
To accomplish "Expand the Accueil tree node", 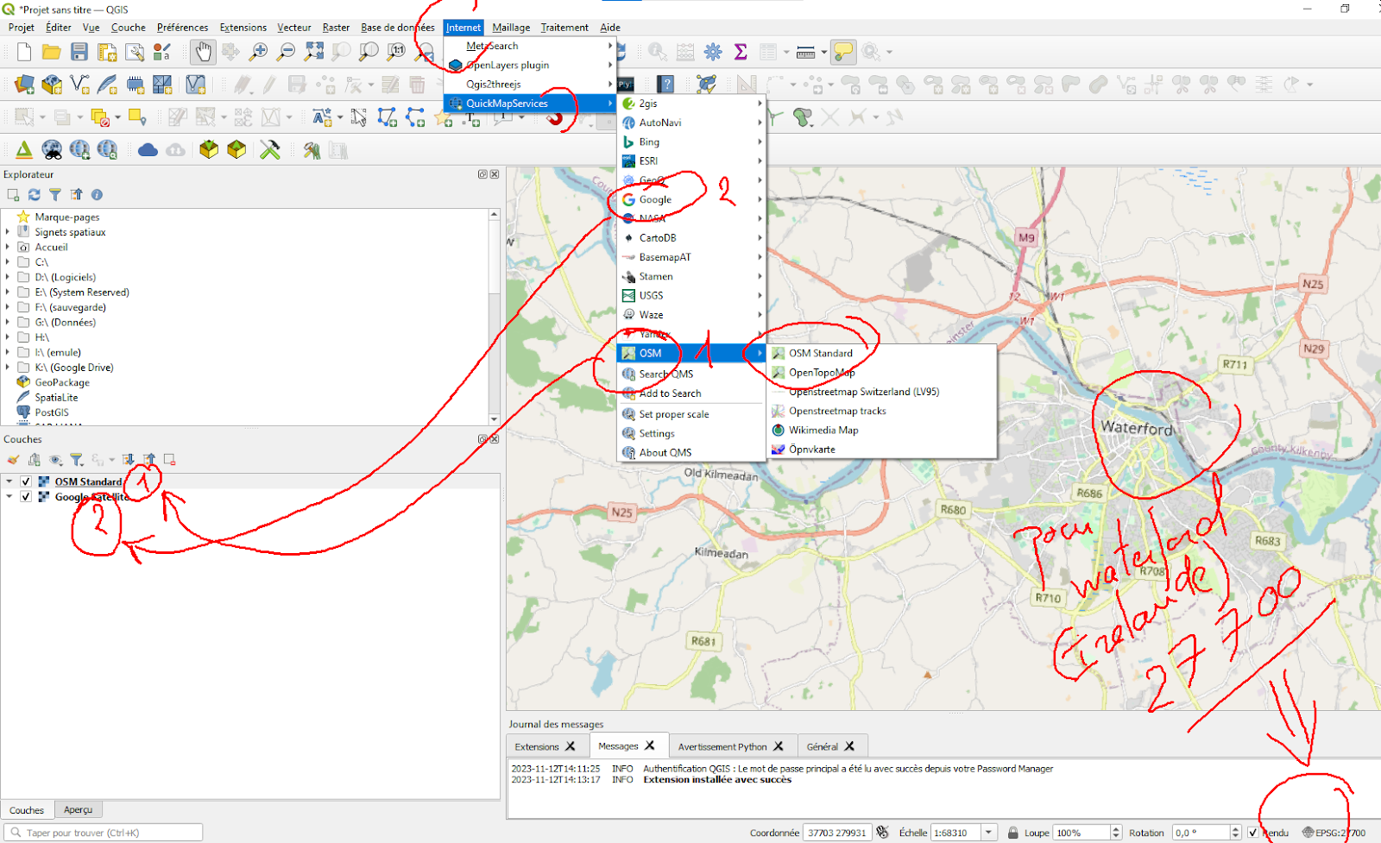I will [8, 247].
